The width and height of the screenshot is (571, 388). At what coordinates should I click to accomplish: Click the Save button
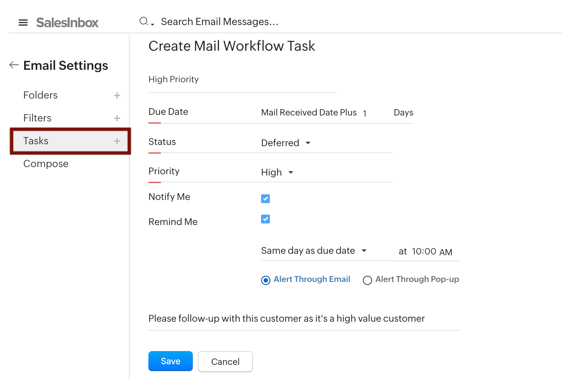171,361
